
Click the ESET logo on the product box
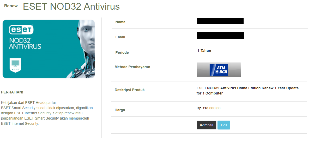tap(21, 29)
